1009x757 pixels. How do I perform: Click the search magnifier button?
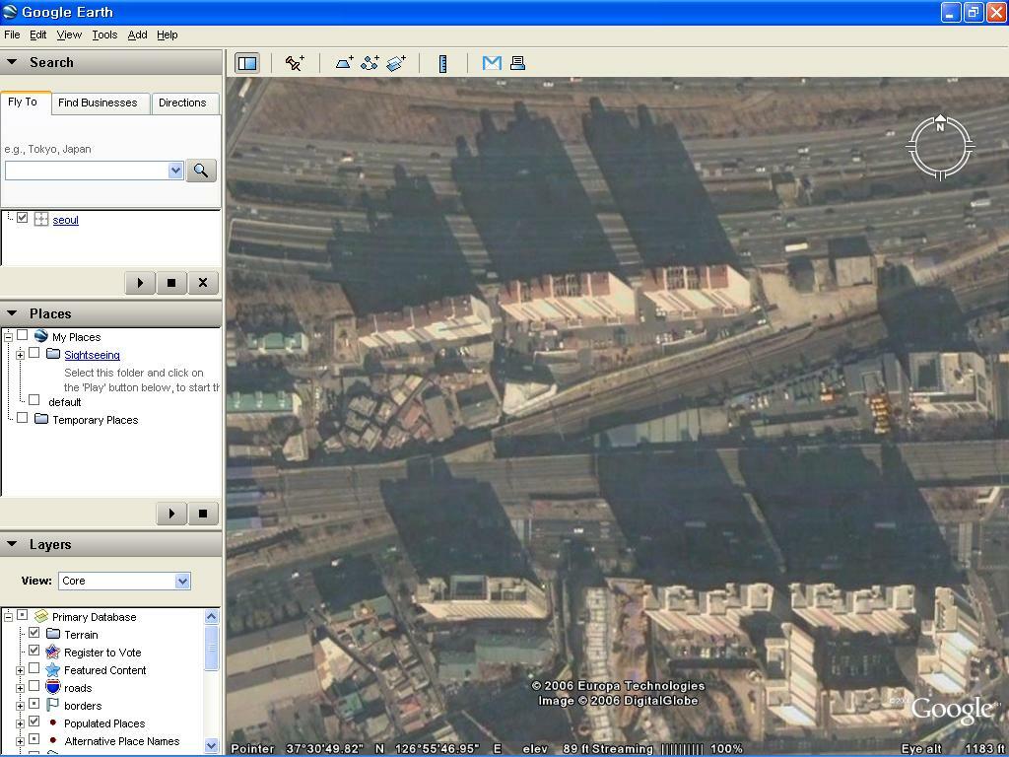pos(200,171)
